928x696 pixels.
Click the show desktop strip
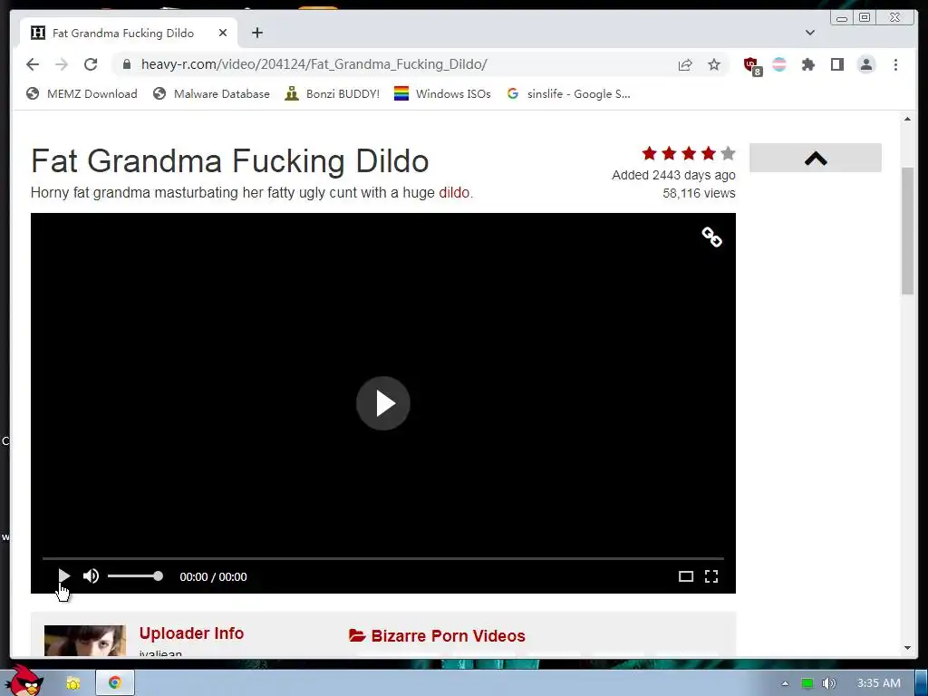tap(922, 683)
